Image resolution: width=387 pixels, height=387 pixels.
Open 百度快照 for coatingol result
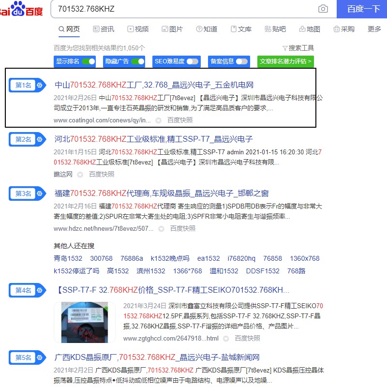coord(180,120)
